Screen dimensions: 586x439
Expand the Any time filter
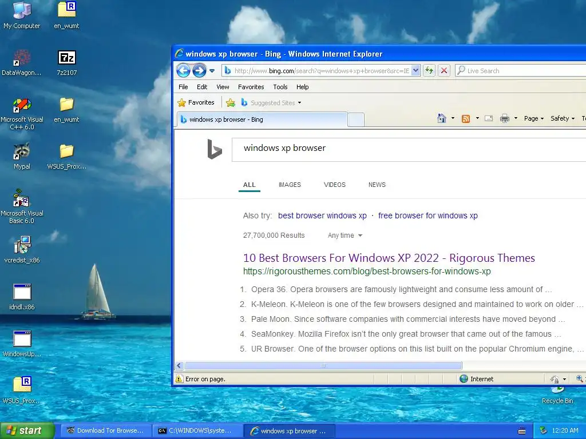pyautogui.click(x=345, y=235)
